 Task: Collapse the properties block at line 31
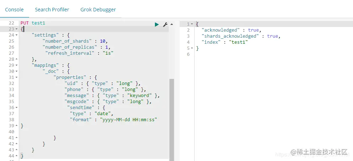point(17,77)
